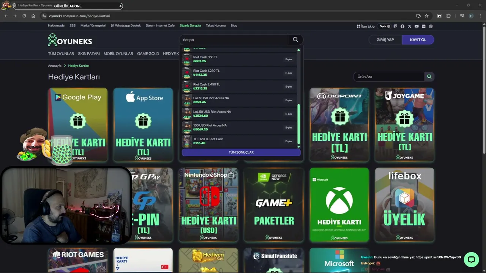
Task: Select TFT 120 TL Riot Cash result
Action: (239, 141)
